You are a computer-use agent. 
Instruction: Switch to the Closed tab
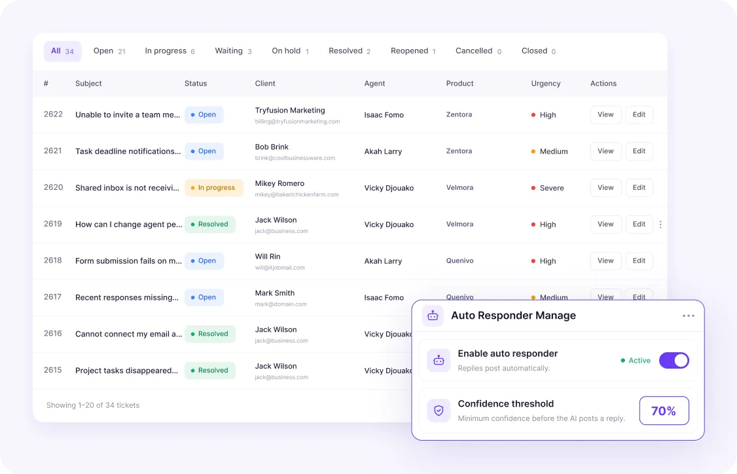538,51
